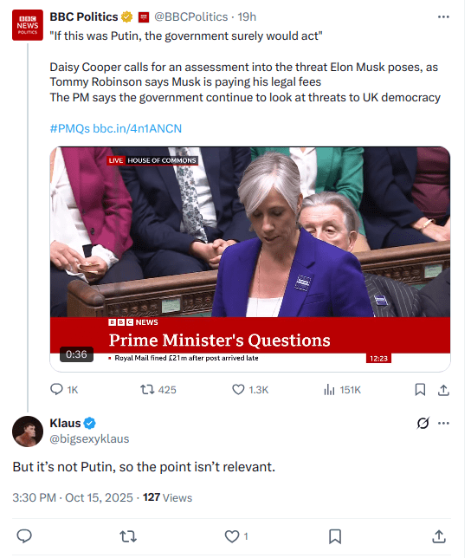
Task: Open the @BBCPolitics handle
Action: (190, 16)
